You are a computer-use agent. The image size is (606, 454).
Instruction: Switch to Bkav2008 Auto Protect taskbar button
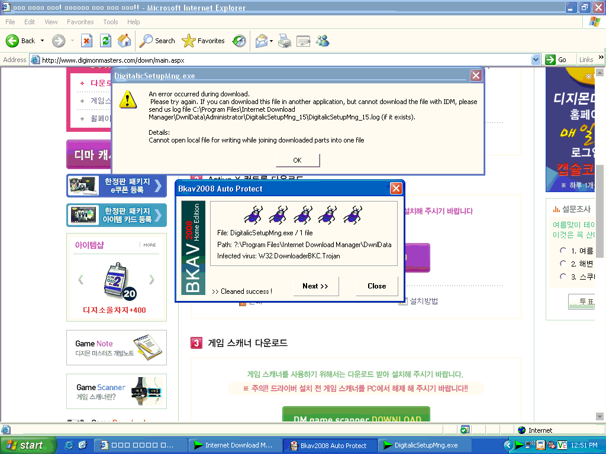(x=330, y=445)
